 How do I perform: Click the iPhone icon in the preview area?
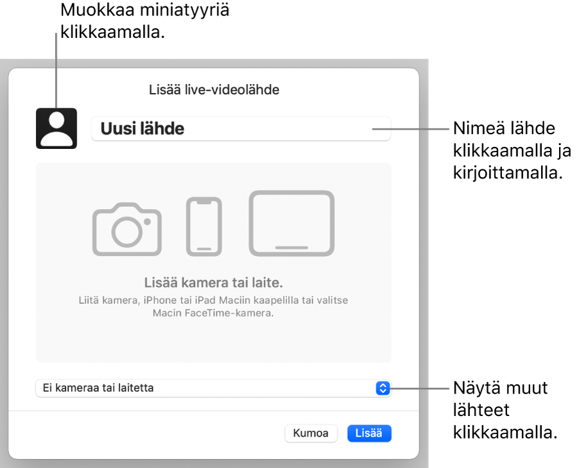204,227
